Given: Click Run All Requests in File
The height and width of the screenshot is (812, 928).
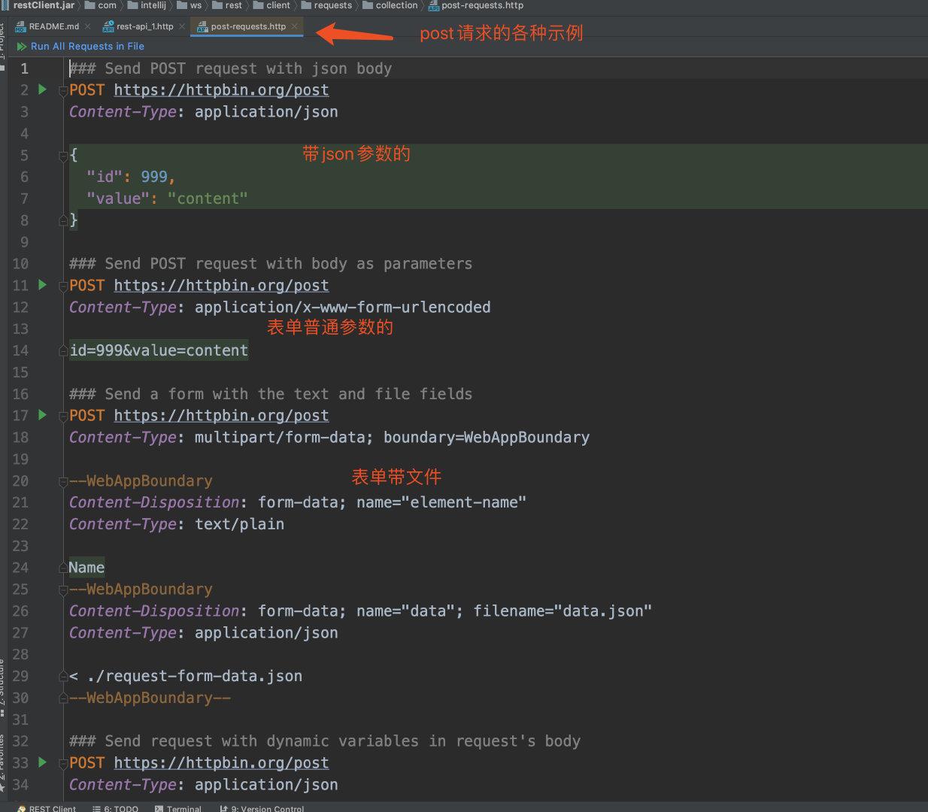Looking at the screenshot, I should (x=87, y=47).
